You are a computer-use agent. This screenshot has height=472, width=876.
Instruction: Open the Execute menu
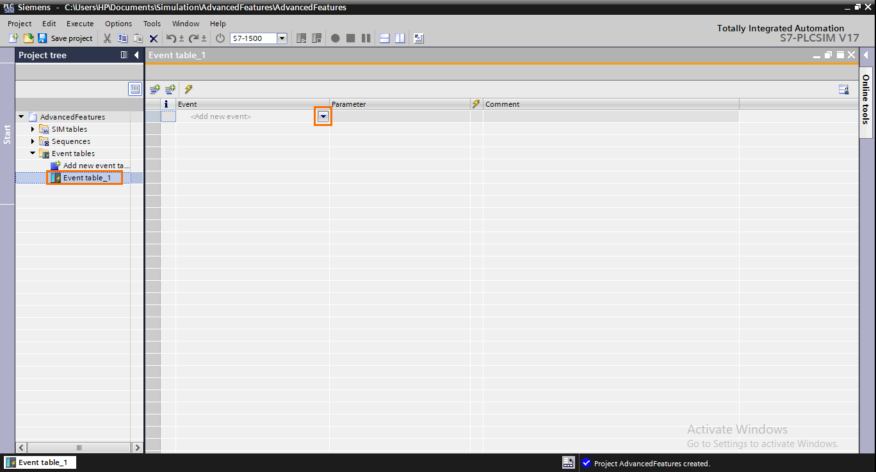point(79,23)
